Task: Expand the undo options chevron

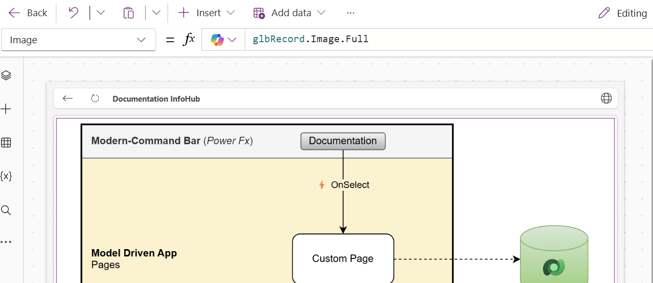Action: [101, 13]
